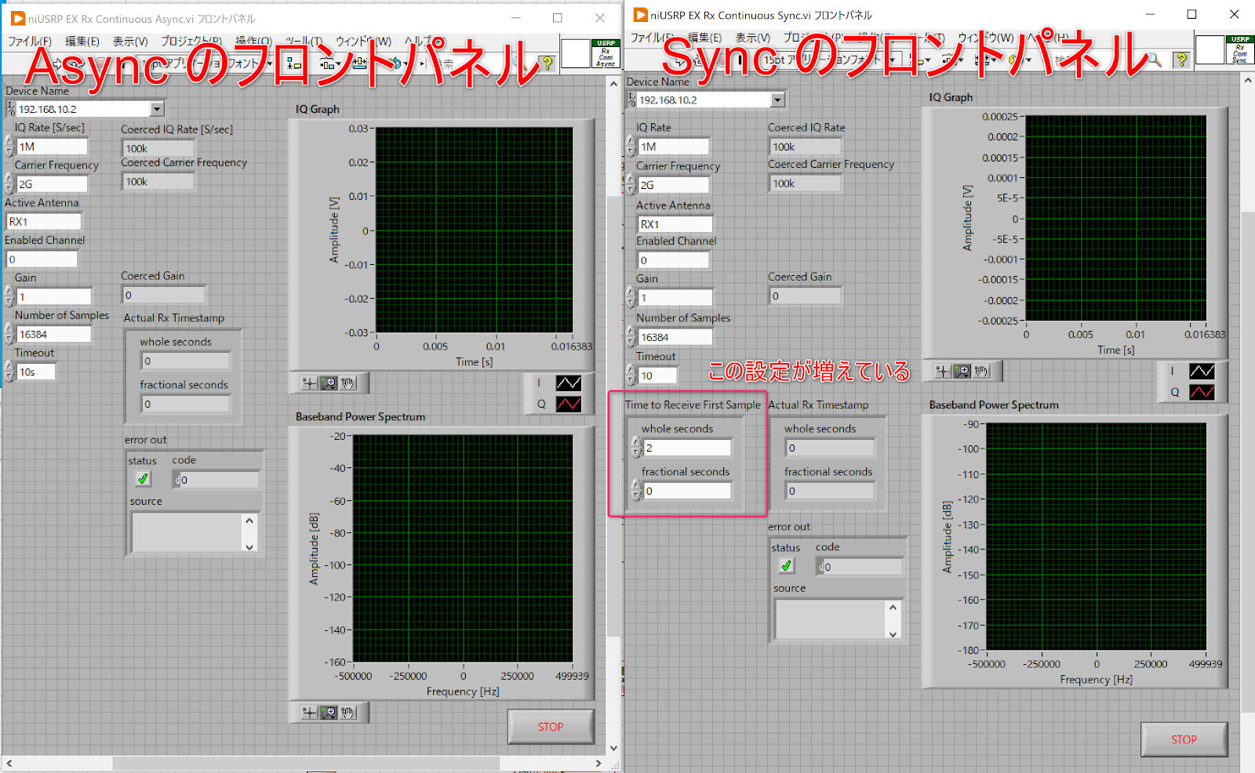Click the Sync window connector pane box
The image size is (1255, 773).
pos(1209,49)
